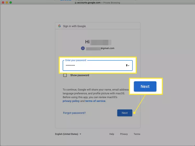This screenshot has height=146, width=195.
Task: Click the @gmail.com email text
Action: point(107,48)
